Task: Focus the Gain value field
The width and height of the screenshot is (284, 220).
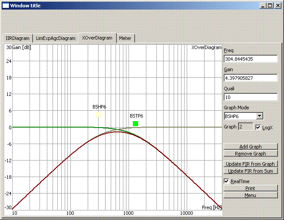Action: tap(251, 78)
